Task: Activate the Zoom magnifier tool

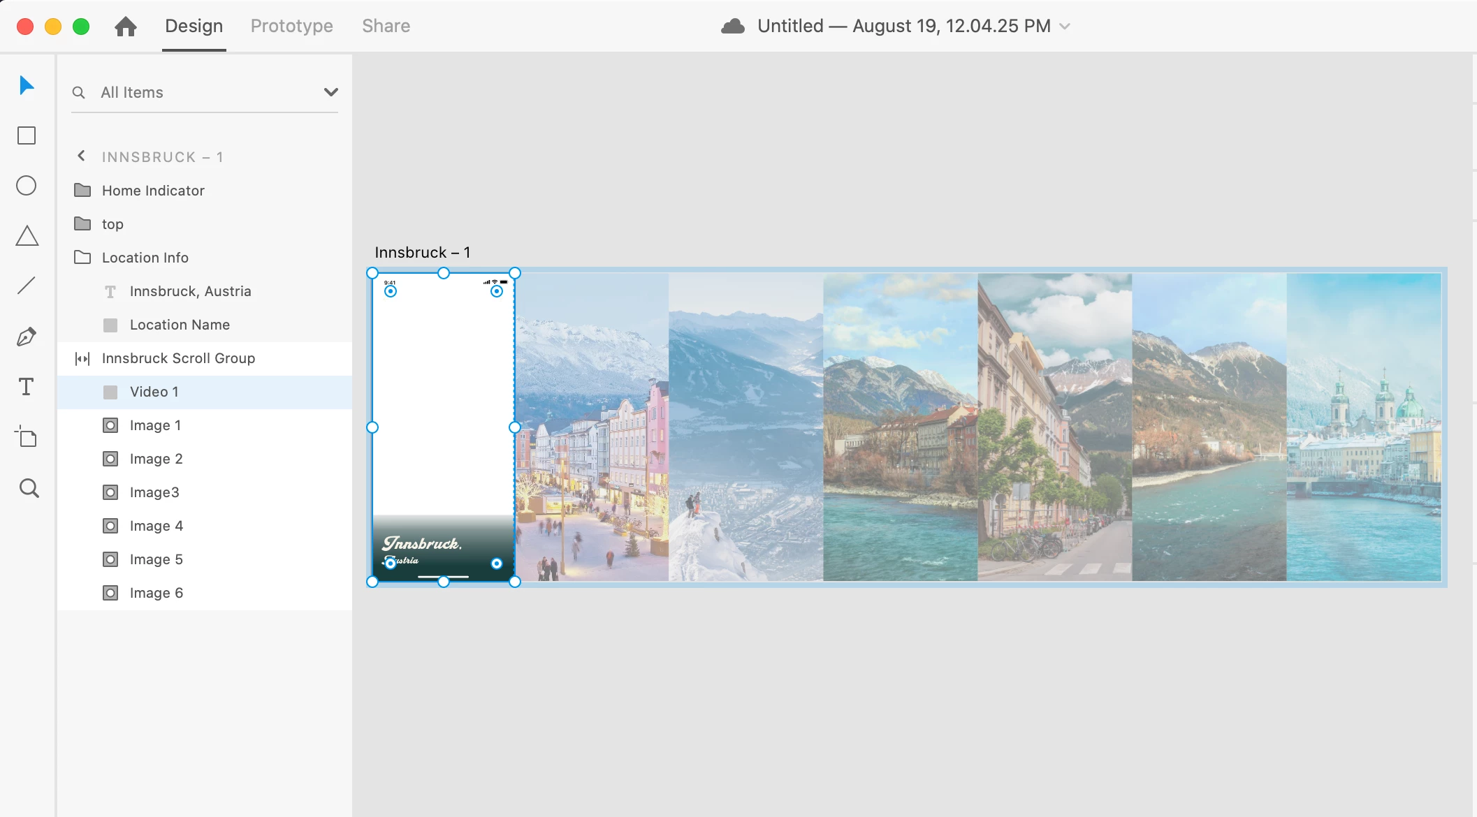Action: (29, 488)
